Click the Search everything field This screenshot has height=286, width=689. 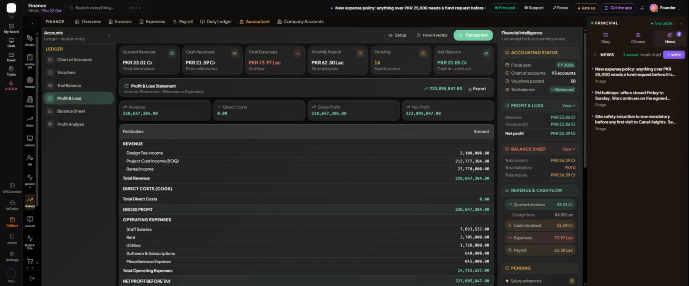click(x=105, y=8)
